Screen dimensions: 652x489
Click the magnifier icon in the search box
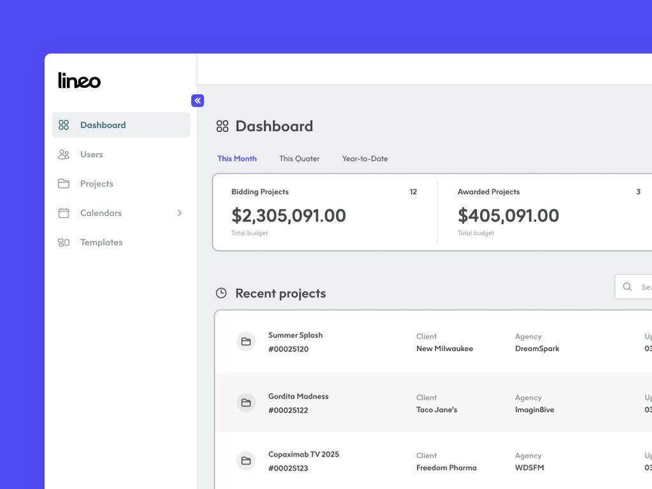click(628, 287)
